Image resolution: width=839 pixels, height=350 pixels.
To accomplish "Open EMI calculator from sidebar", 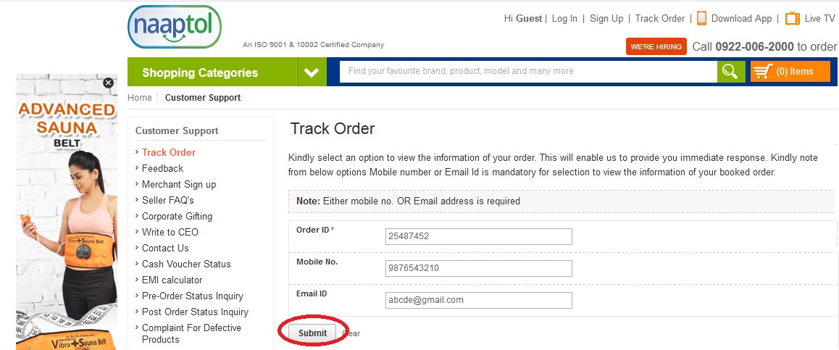I will point(172,280).
